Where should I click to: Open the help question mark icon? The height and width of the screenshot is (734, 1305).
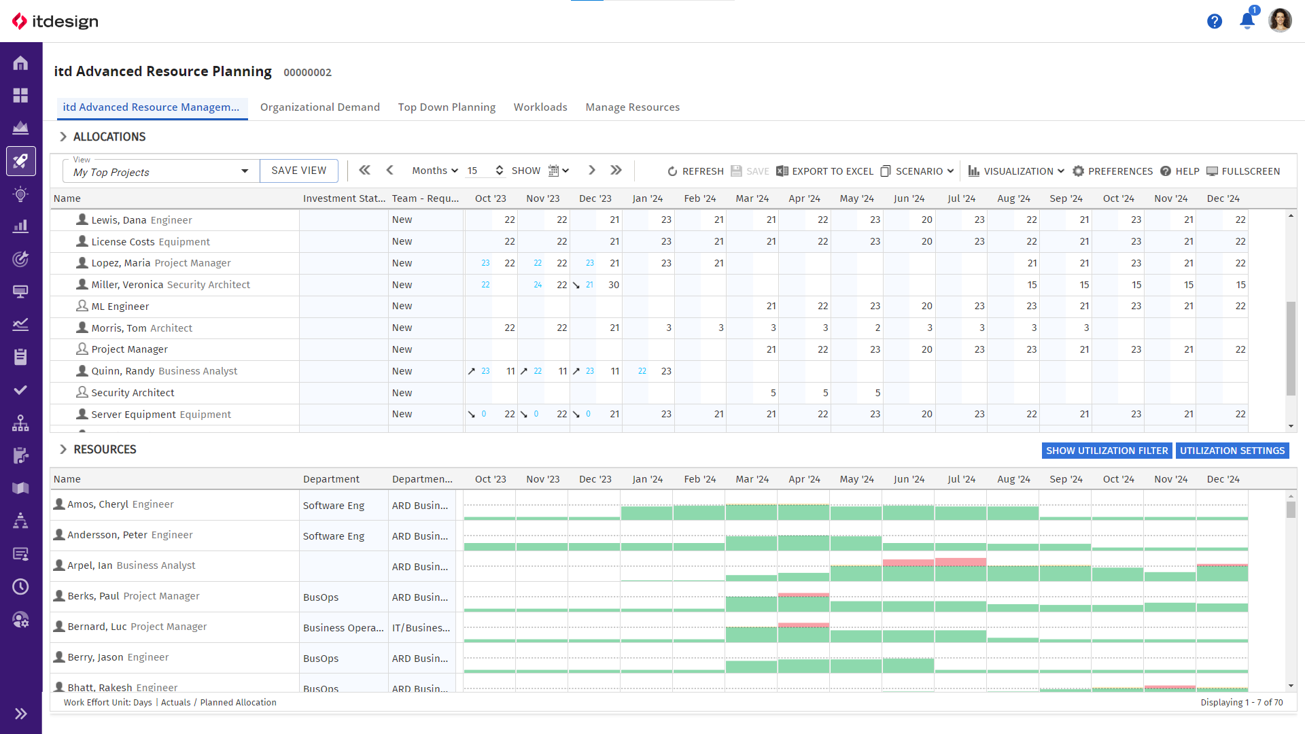(x=1215, y=21)
